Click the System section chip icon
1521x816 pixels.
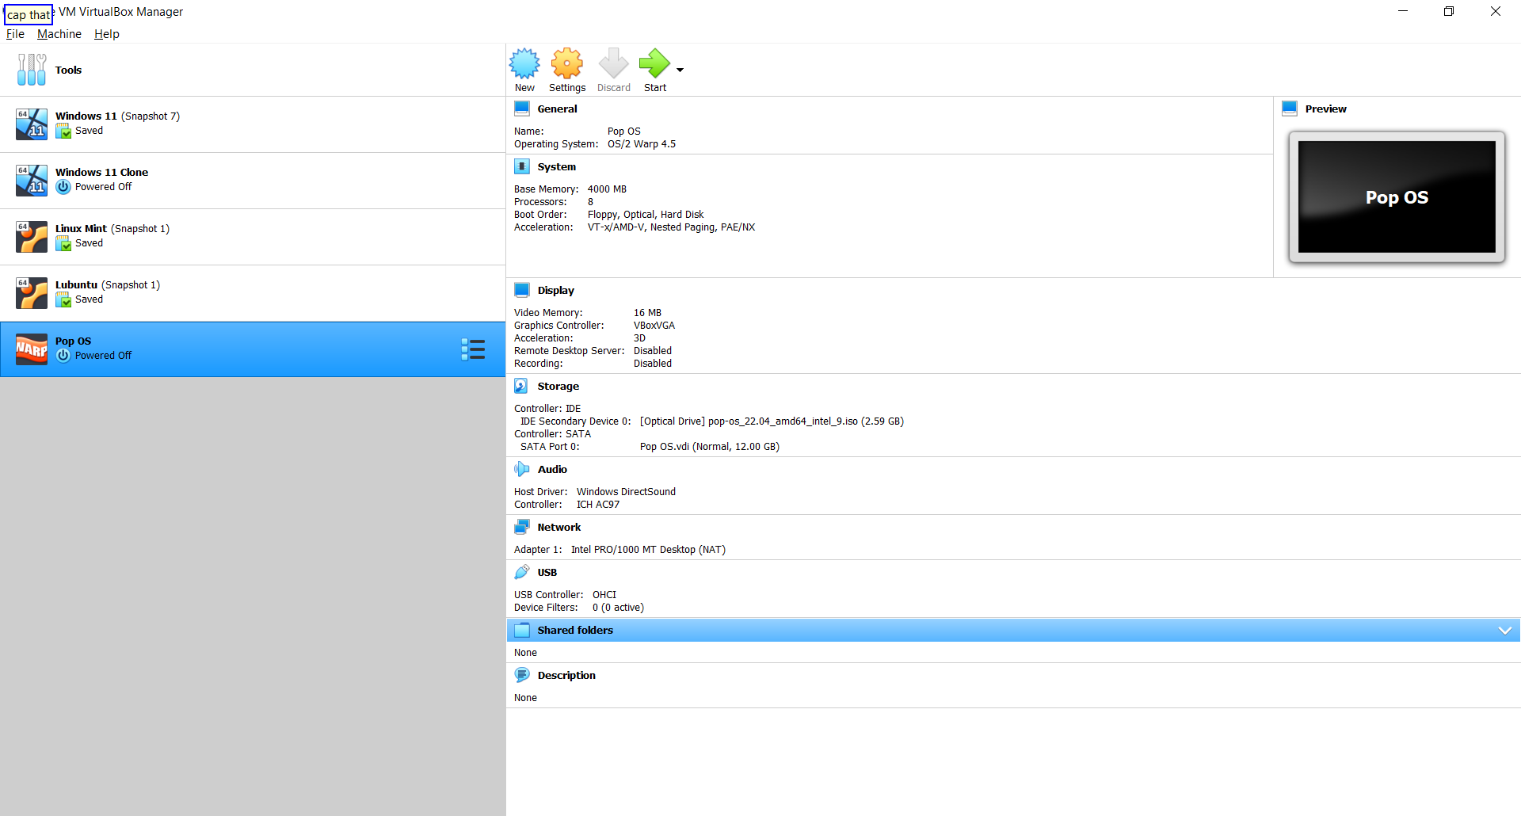522,166
